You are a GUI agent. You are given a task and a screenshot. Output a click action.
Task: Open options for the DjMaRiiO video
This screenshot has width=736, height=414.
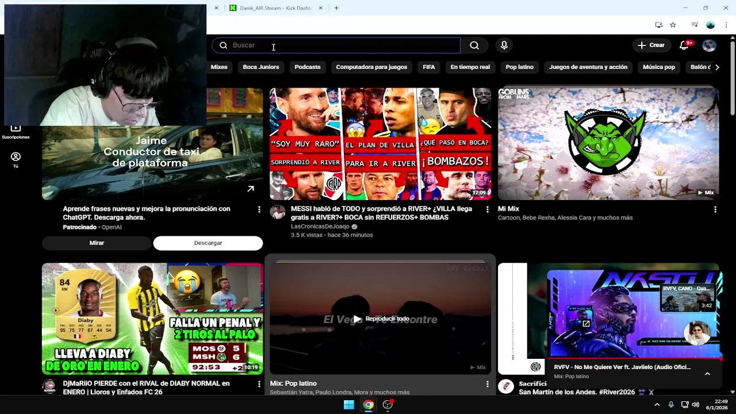pyautogui.click(x=259, y=384)
